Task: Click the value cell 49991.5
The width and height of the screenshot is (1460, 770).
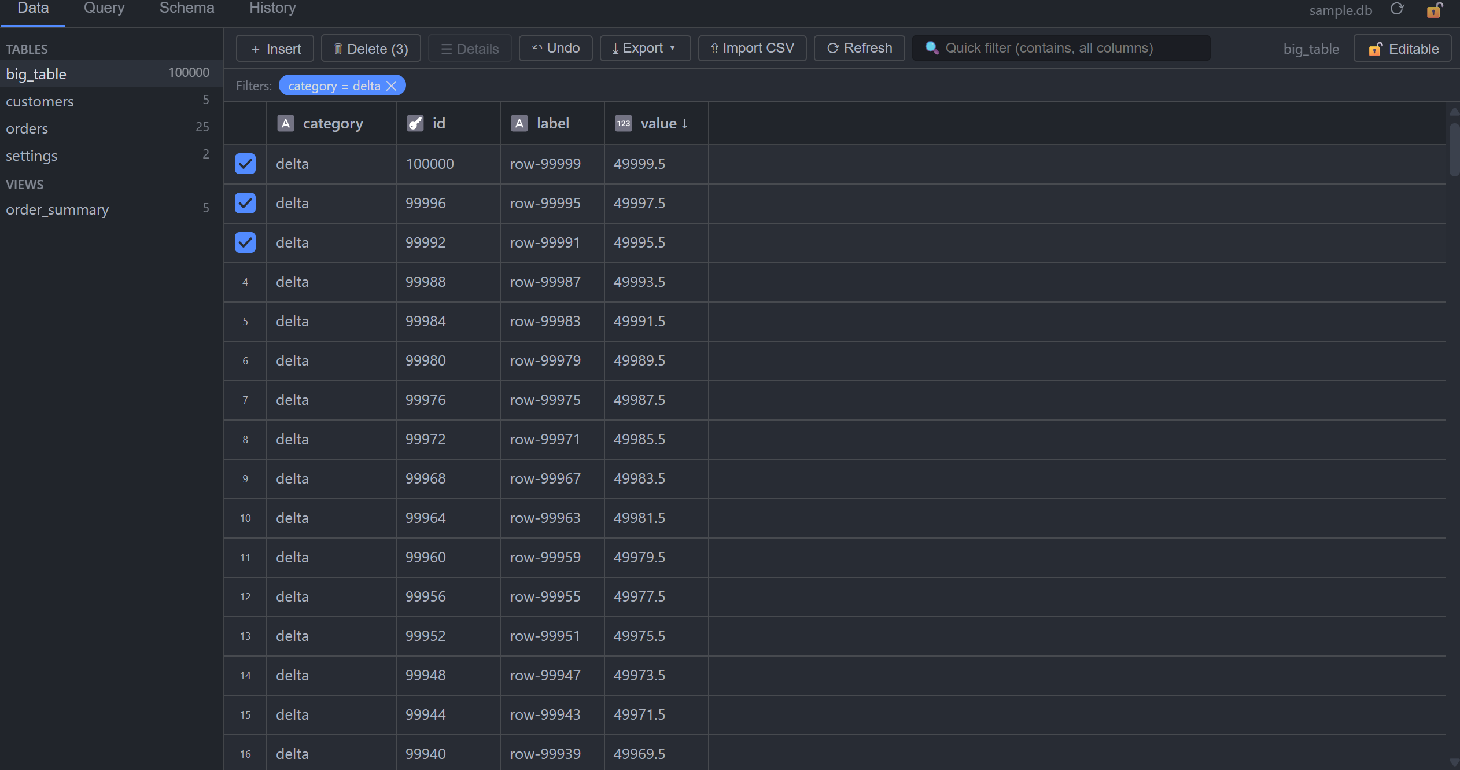Action: [657, 322]
